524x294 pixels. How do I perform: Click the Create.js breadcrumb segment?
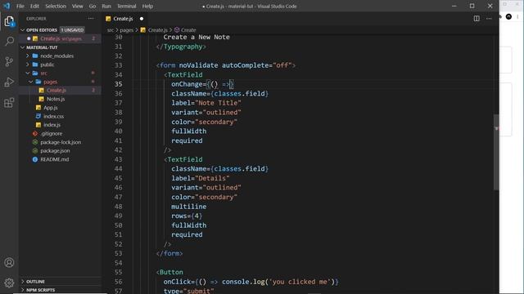[157, 30]
